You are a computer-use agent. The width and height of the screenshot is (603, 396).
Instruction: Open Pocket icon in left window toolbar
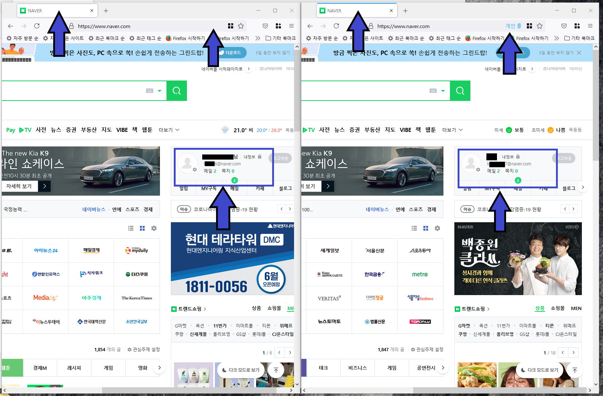pyautogui.click(x=265, y=26)
